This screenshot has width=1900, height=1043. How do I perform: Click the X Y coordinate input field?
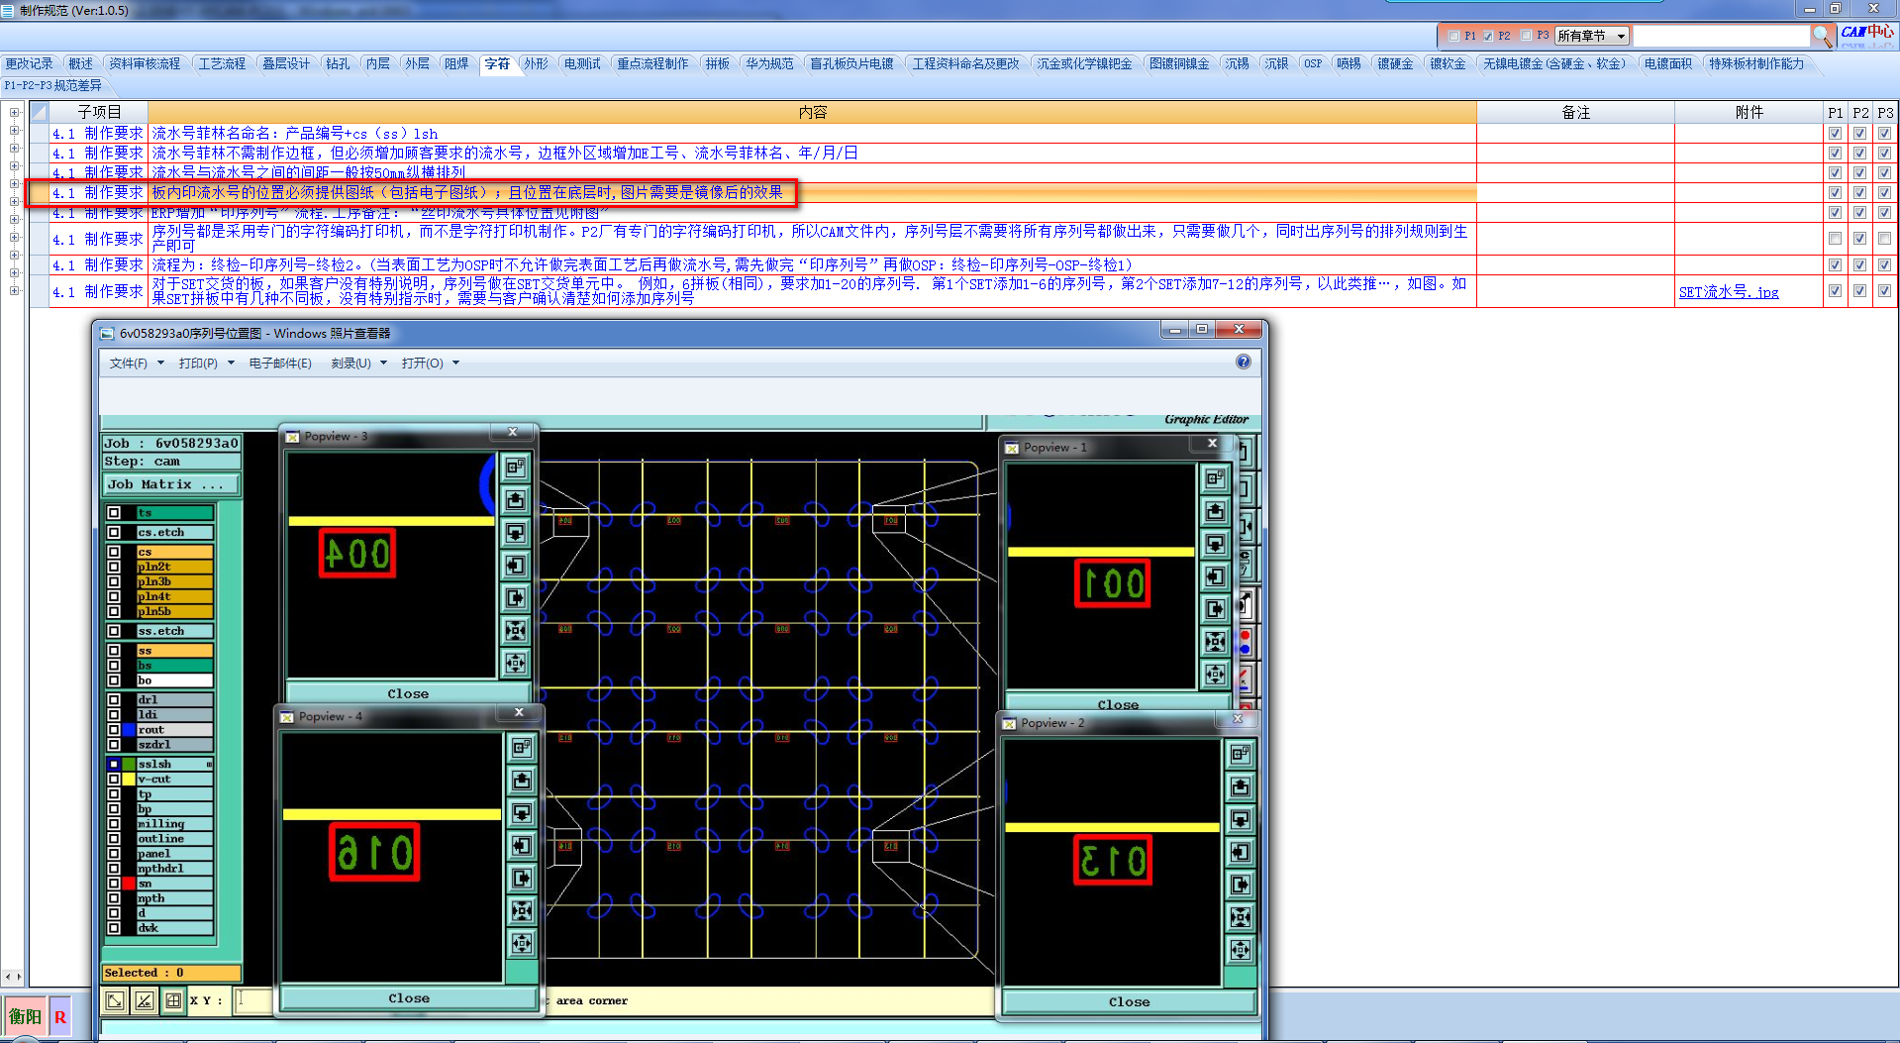tap(253, 1000)
